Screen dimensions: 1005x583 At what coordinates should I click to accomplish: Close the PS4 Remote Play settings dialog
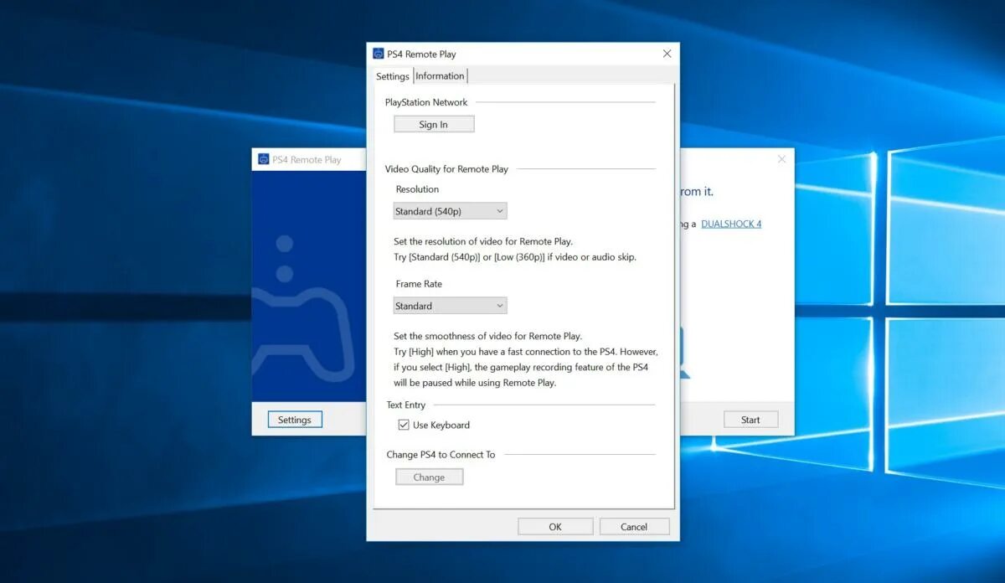coord(667,54)
